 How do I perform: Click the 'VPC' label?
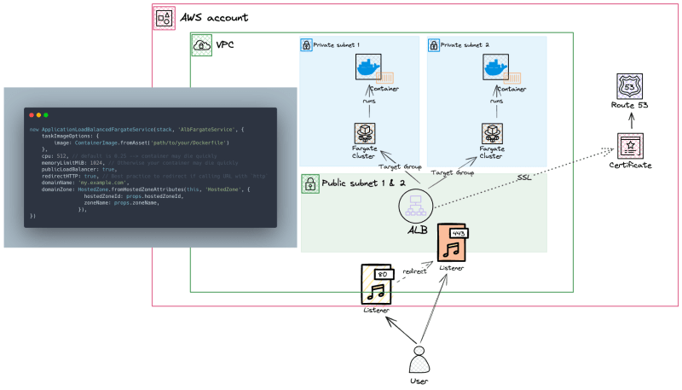225,45
